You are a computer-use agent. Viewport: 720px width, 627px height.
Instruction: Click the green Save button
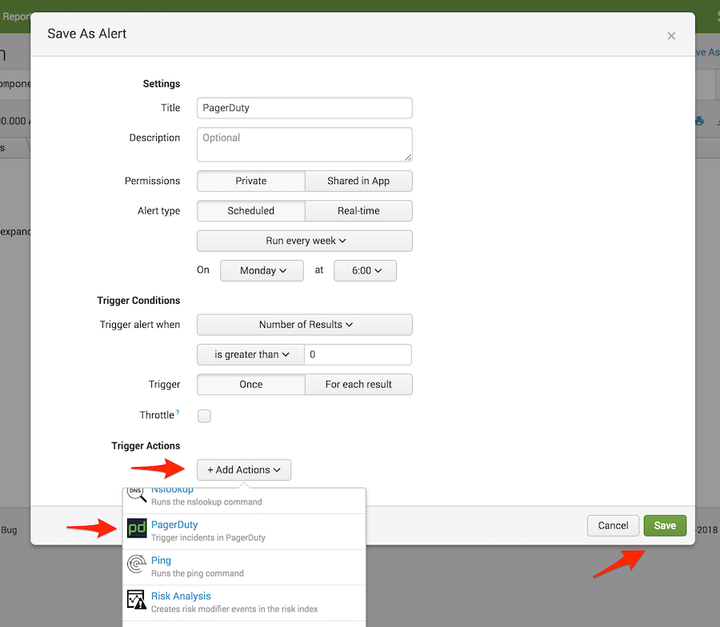665,525
